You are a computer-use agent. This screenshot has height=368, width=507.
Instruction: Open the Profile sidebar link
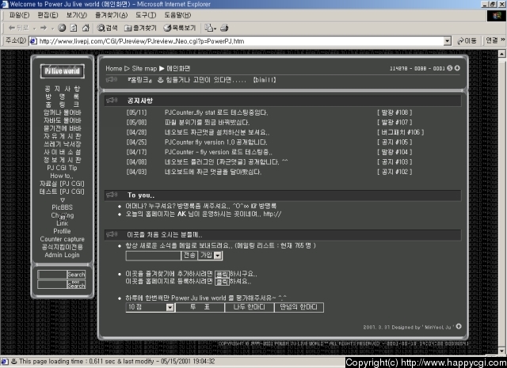pos(62,231)
